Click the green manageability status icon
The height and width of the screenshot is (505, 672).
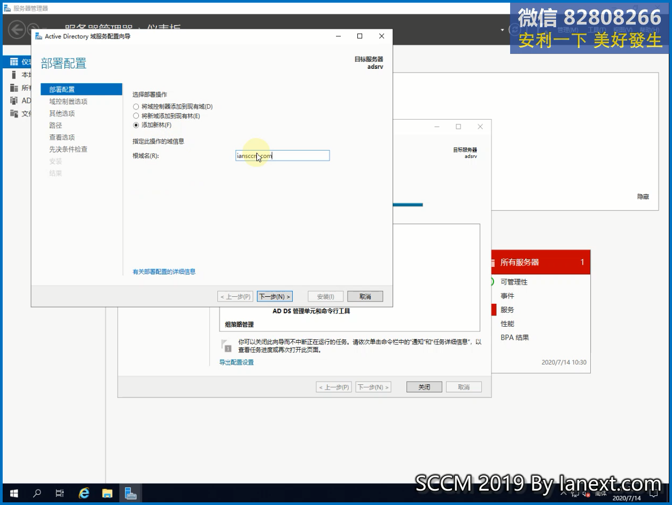[x=491, y=282]
